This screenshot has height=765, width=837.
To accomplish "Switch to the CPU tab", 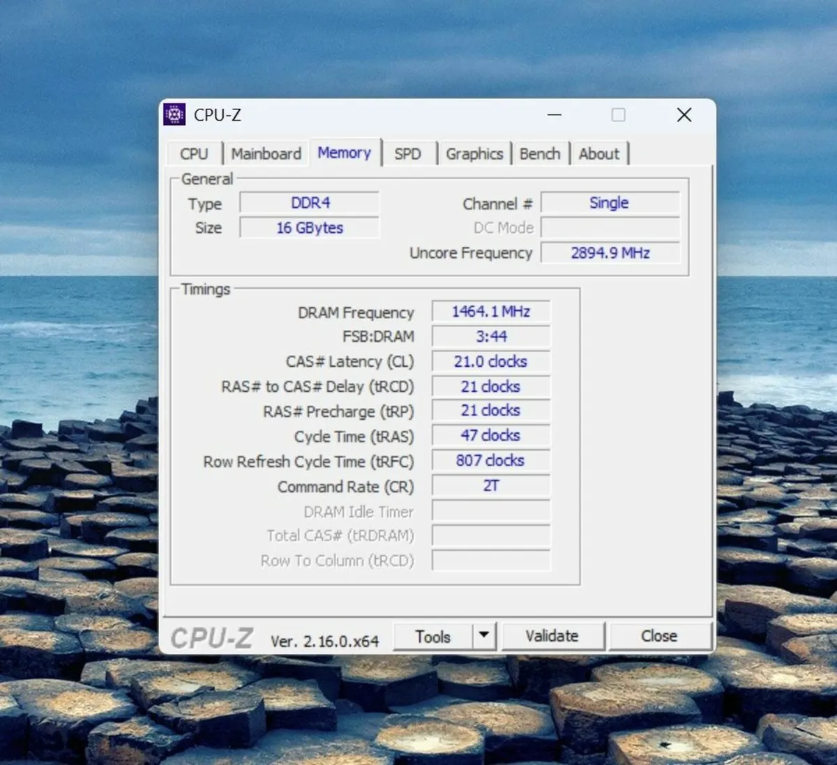I will pos(193,153).
